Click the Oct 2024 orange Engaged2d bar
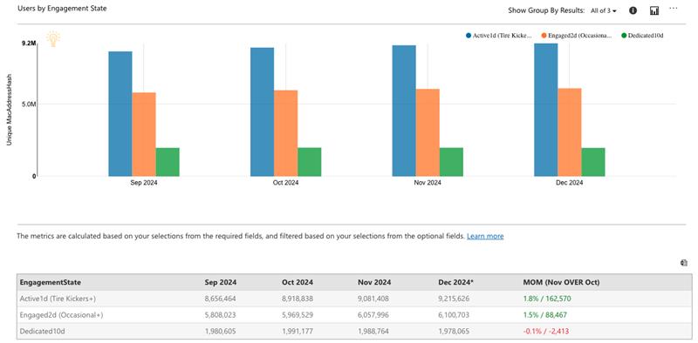The width and height of the screenshot is (698, 343). coord(286,133)
